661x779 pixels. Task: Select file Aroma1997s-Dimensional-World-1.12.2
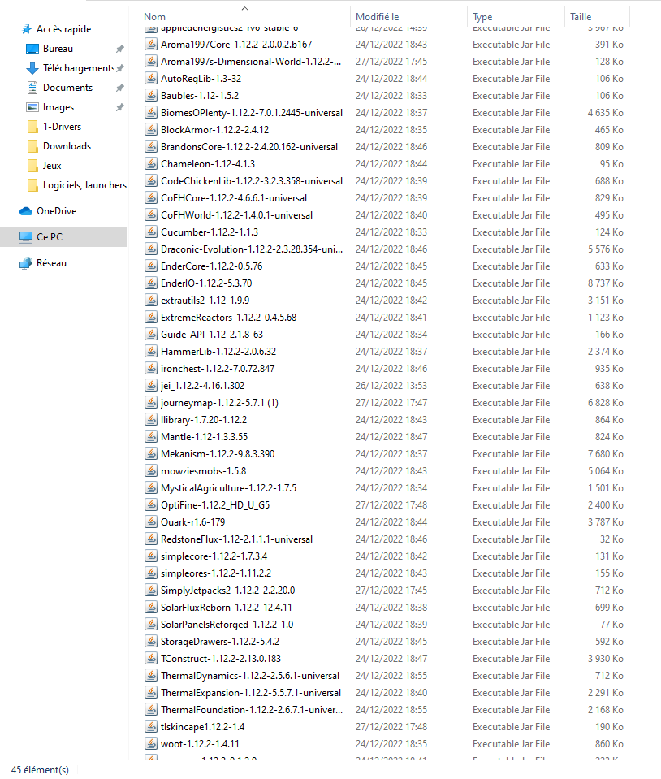pos(251,62)
